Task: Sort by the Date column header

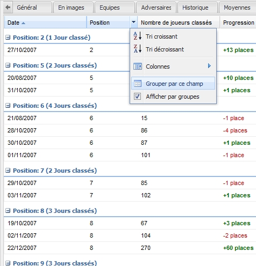Action: pyautogui.click(x=45, y=23)
